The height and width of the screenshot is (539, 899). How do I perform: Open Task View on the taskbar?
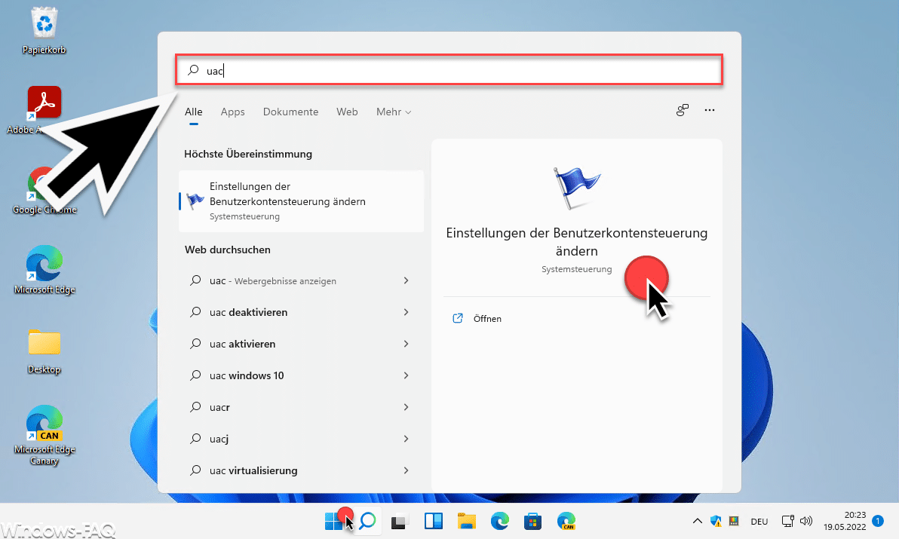pyautogui.click(x=400, y=522)
